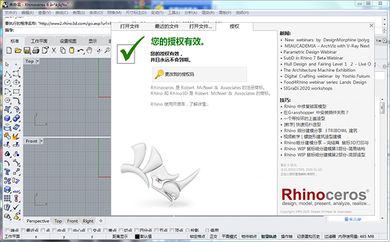Close the Rhino splash dialog with X
This screenshot has height=242, width=390.
tap(371, 25)
